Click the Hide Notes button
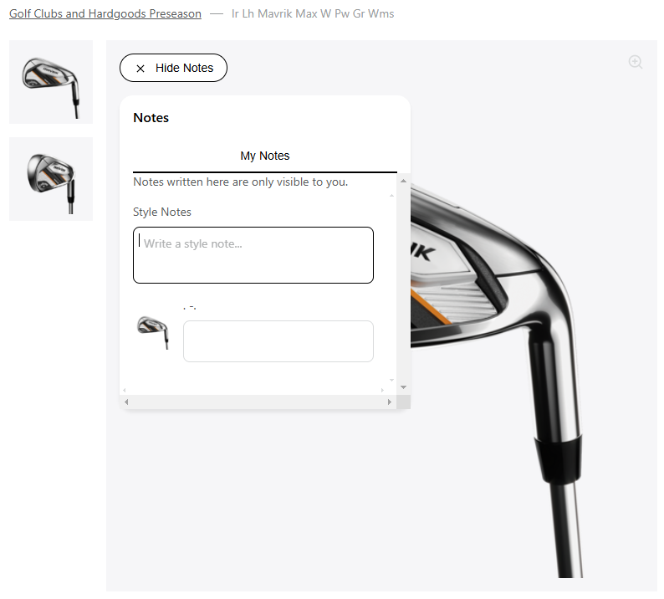This screenshot has width=664, height=599. 173,68
